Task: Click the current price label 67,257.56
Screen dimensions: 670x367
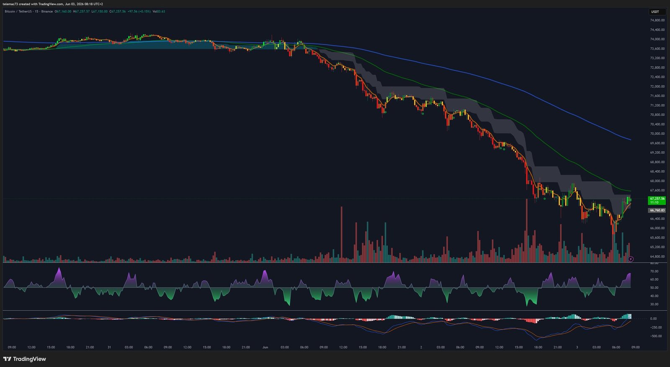Action: 657,200
